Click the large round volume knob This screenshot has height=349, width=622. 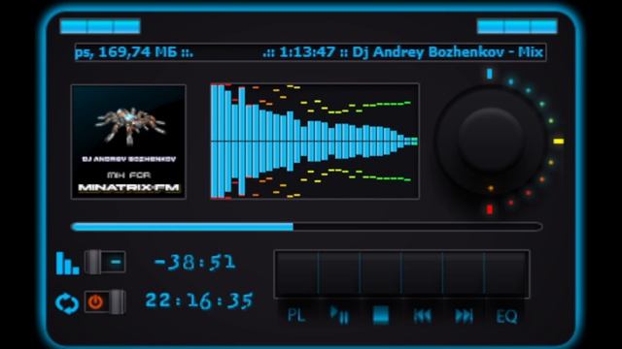491,141
